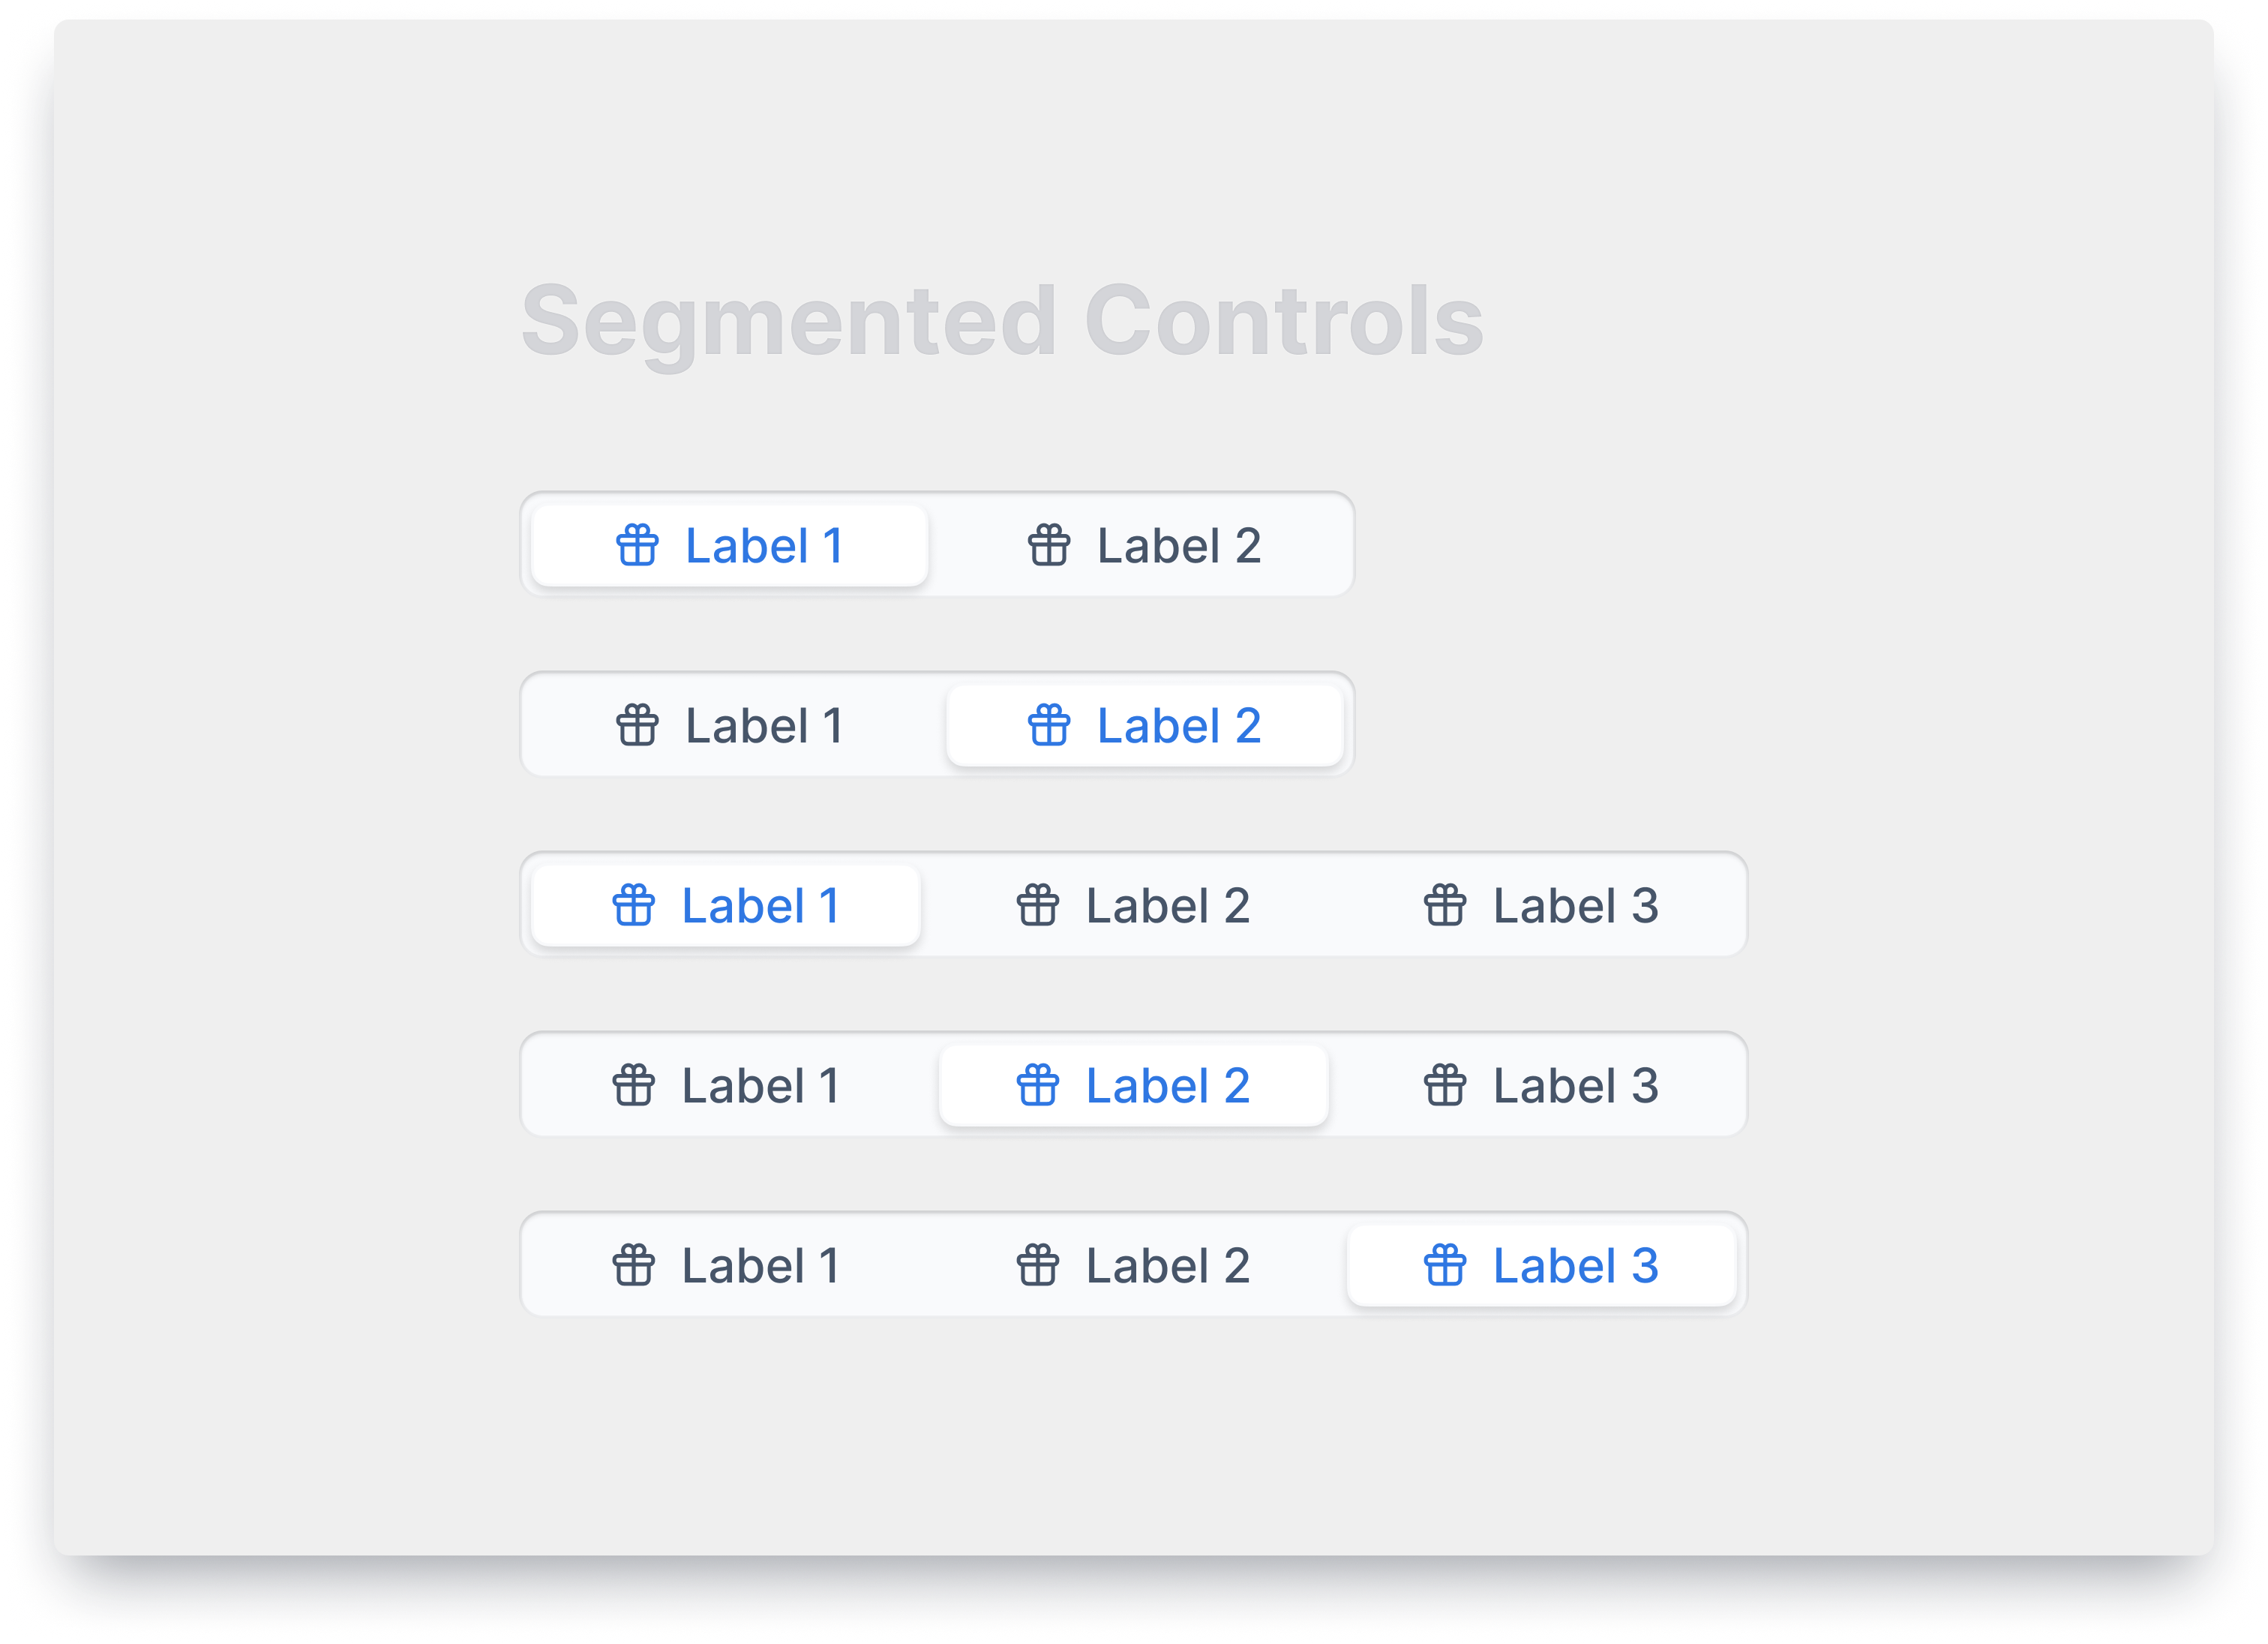Image resolution: width=2268 pixels, height=1644 pixels.
Task: Click the blue gift icon in the top segmented control
Action: pos(637,545)
